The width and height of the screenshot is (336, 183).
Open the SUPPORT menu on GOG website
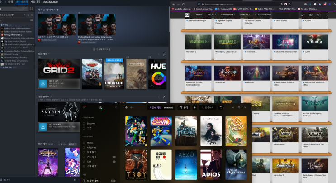244,15
